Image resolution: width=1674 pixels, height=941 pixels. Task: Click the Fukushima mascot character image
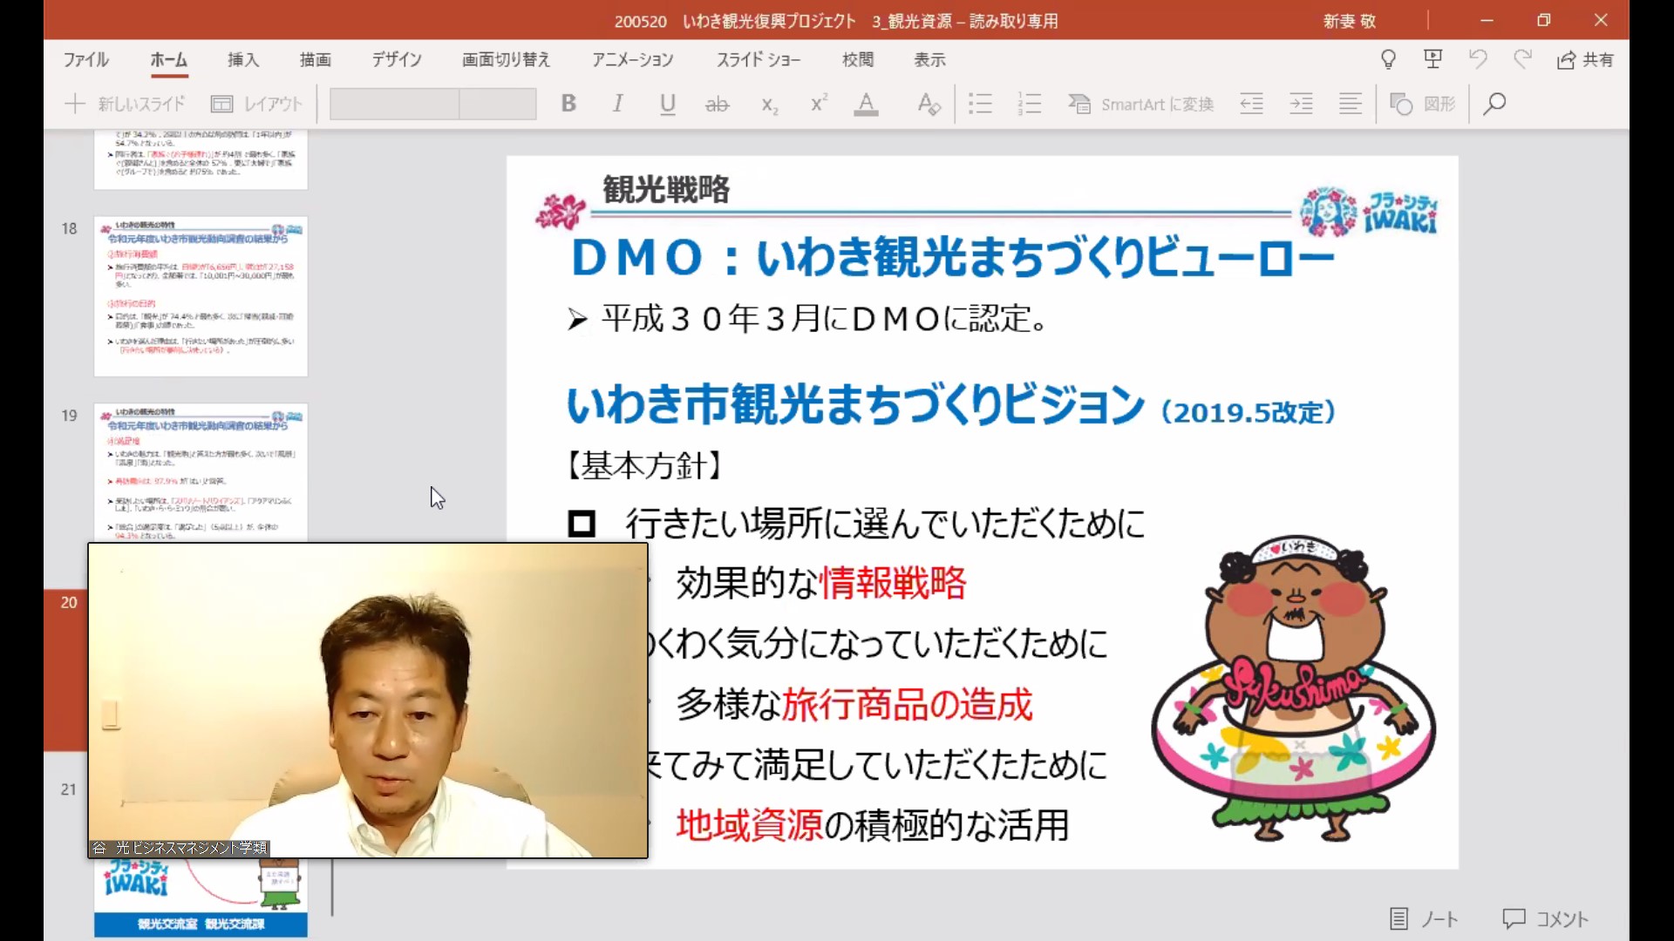coord(1293,688)
